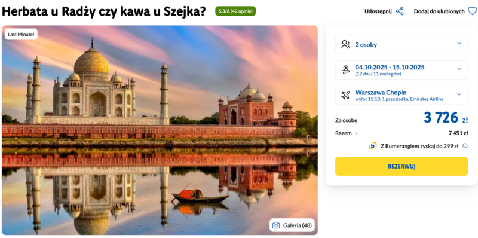The width and height of the screenshot is (478, 238).
Task: Click the Last Minute! badge
Action: coord(21,34)
